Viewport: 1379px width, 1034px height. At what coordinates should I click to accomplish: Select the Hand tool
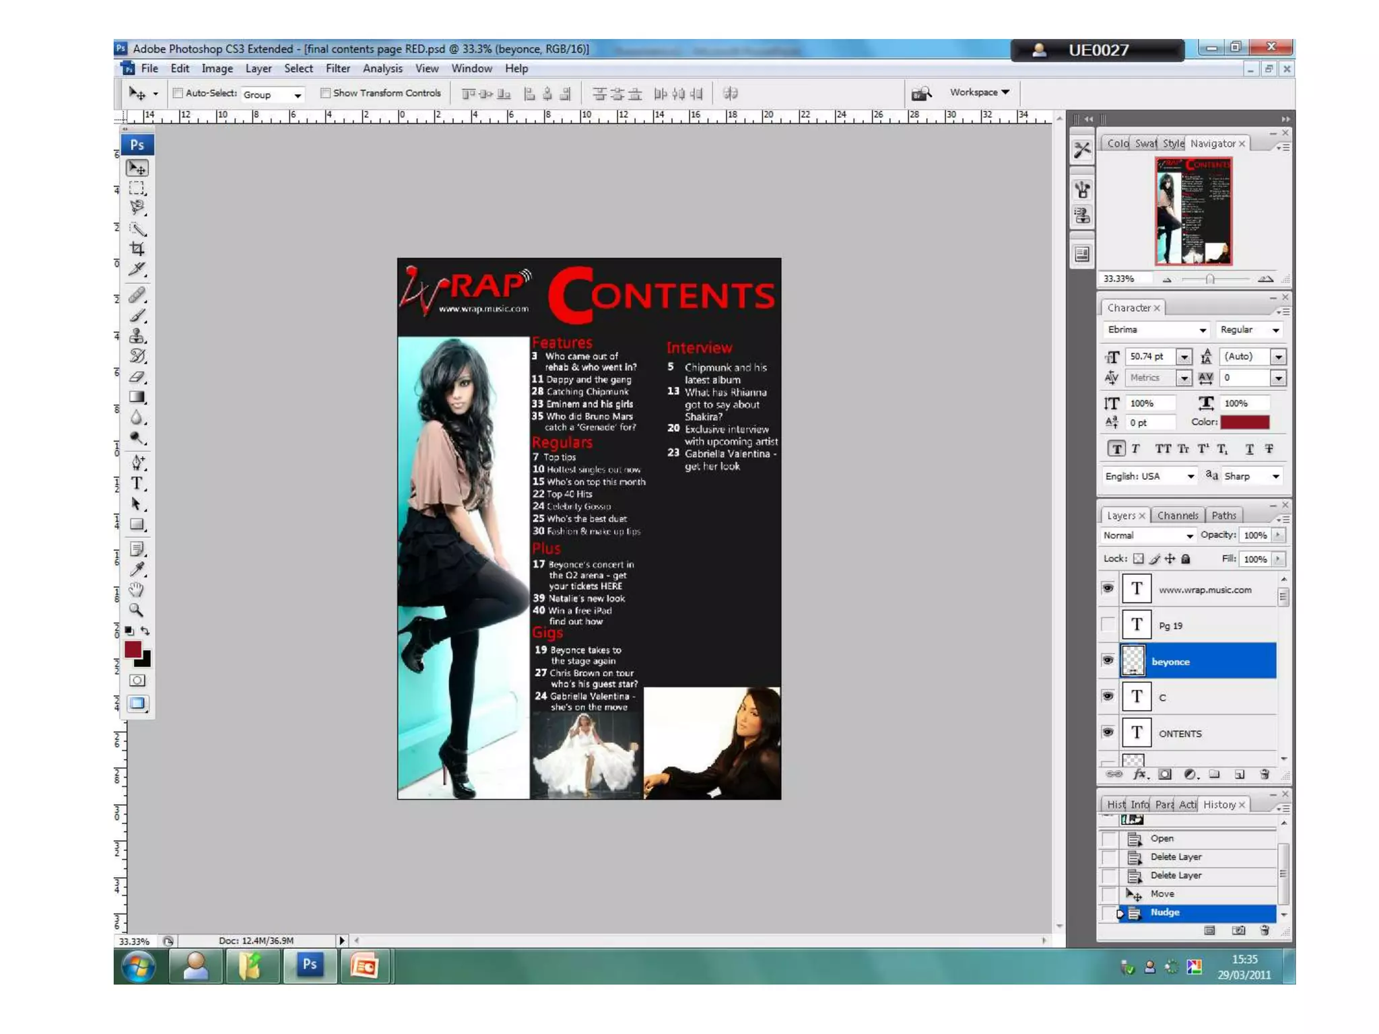137,590
